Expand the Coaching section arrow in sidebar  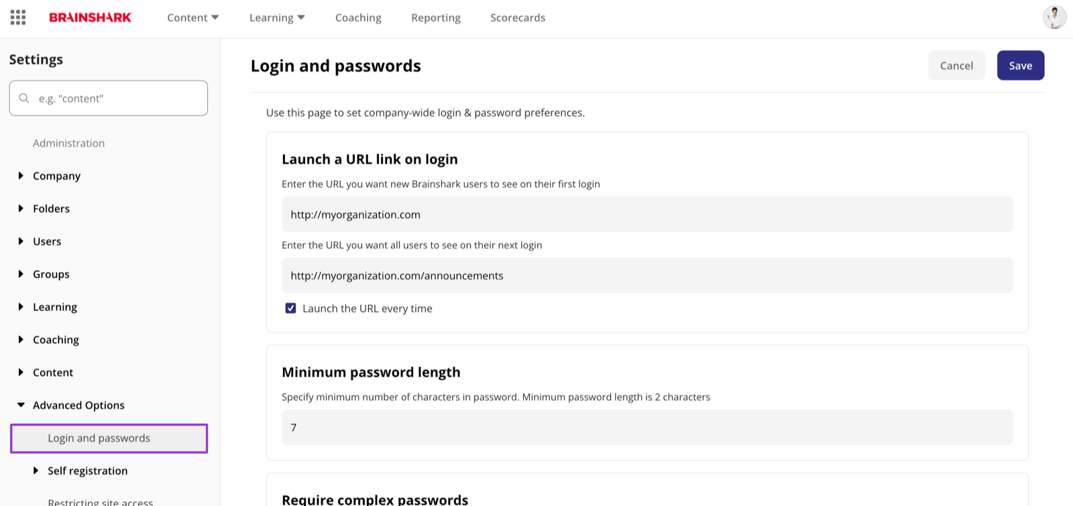(21, 340)
